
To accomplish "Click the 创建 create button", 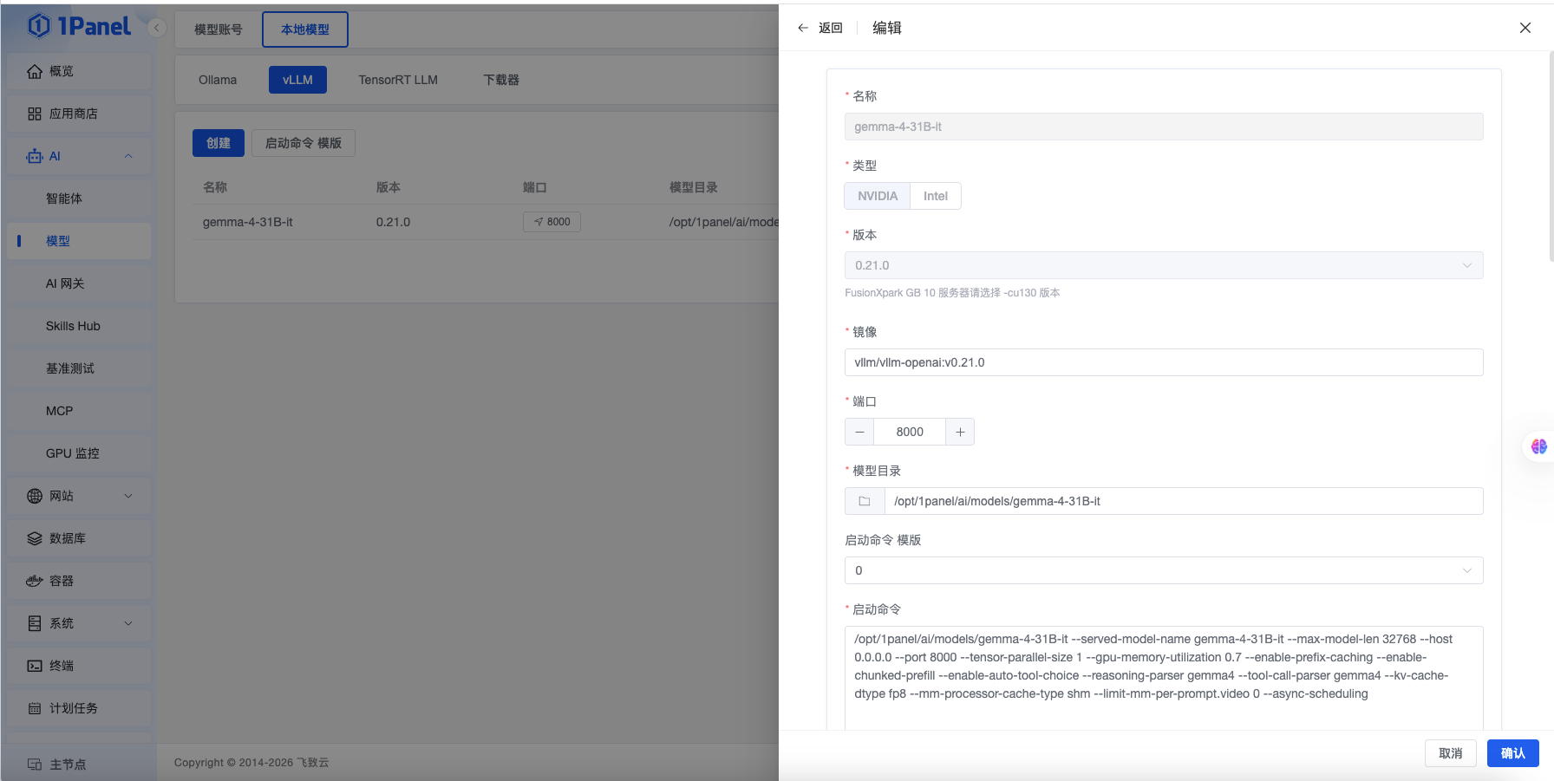I will (x=219, y=143).
